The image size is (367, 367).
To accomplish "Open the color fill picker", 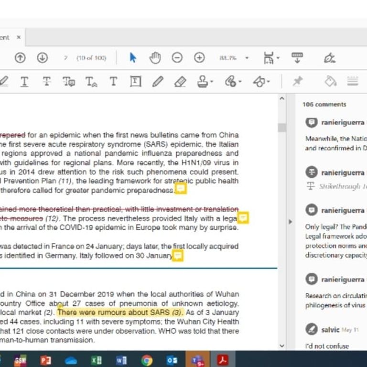I will (330, 82).
